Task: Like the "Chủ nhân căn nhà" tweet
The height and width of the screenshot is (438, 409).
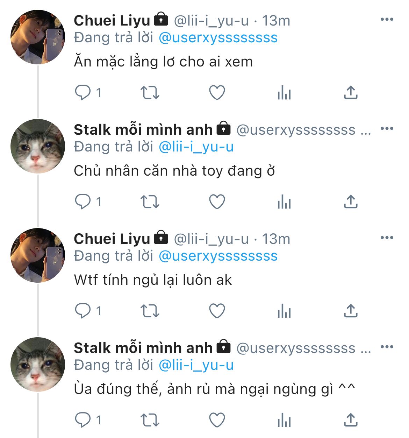Action: tap(217, 202)
